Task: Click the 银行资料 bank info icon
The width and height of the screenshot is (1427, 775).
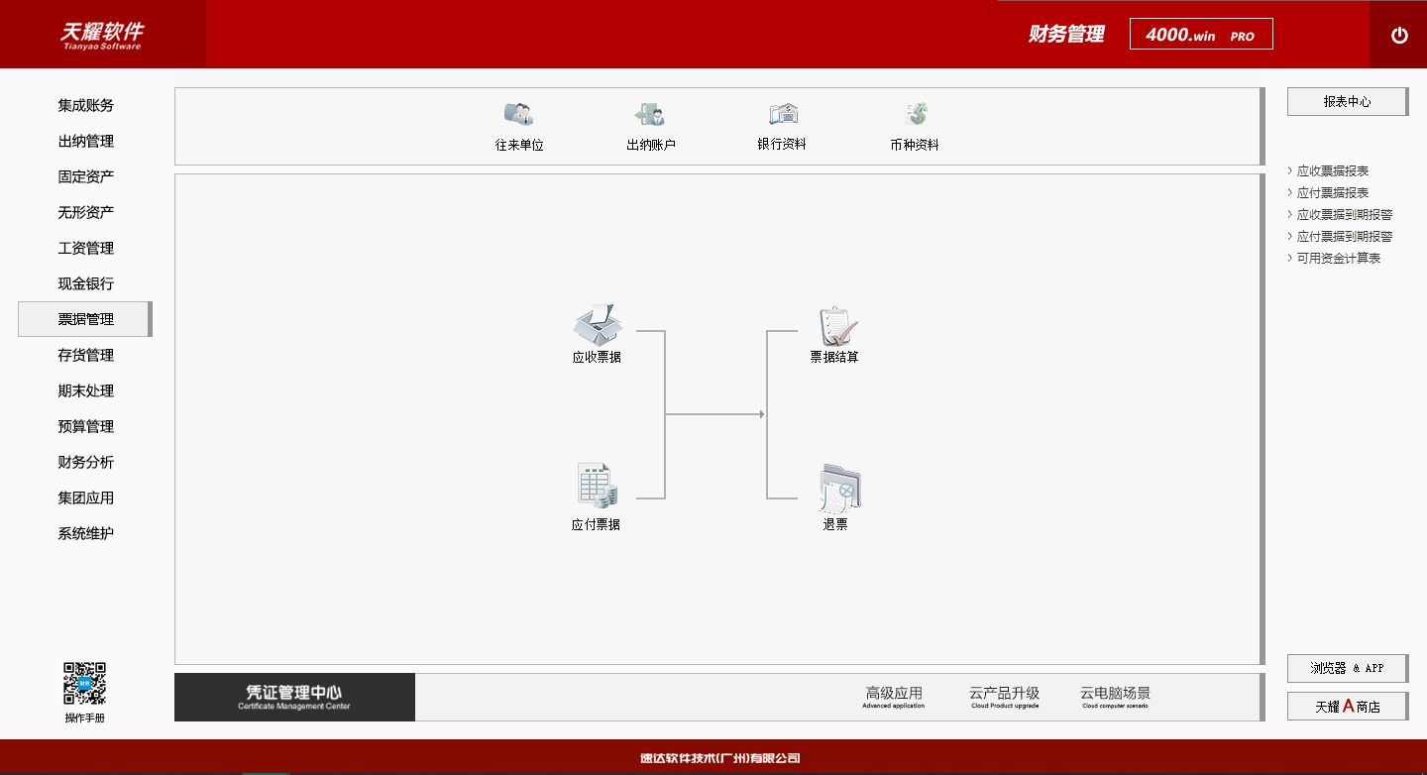Action: [782, 115]
